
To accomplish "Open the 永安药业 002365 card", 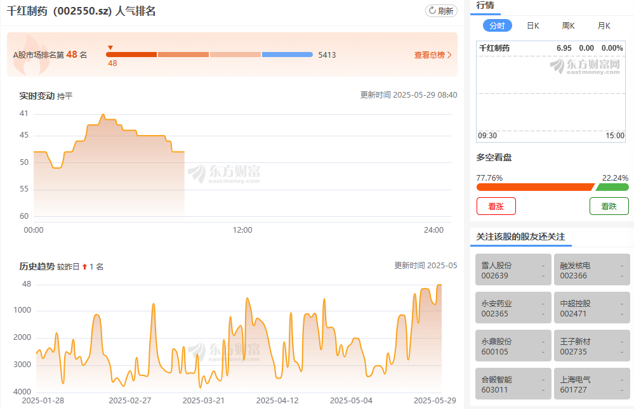I will [513, 308].
